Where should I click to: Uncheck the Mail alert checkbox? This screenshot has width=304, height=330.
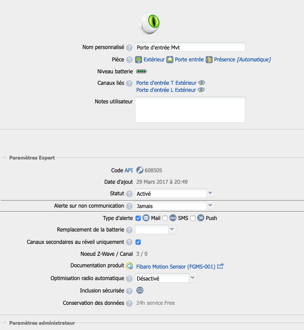tap(138, 218)
